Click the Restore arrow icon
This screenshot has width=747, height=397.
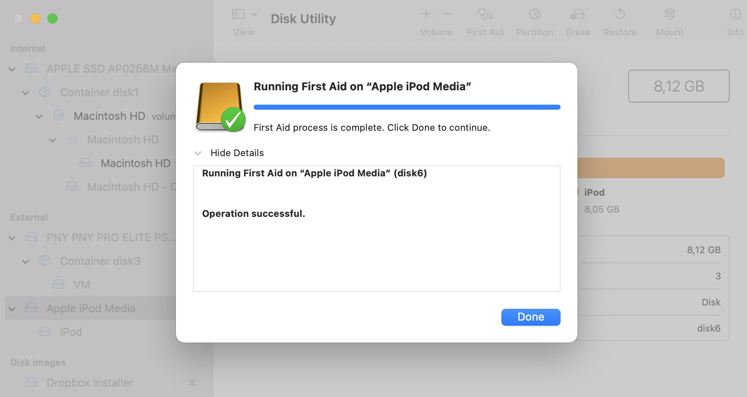(x=620, y=14)
